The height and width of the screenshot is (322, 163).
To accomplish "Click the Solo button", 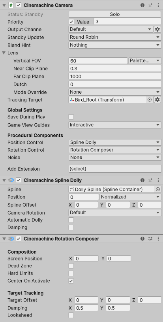I will [x=115, y=14].
